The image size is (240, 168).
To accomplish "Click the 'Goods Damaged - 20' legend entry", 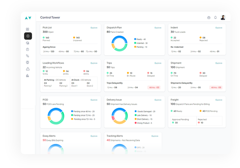I will 145,112.
